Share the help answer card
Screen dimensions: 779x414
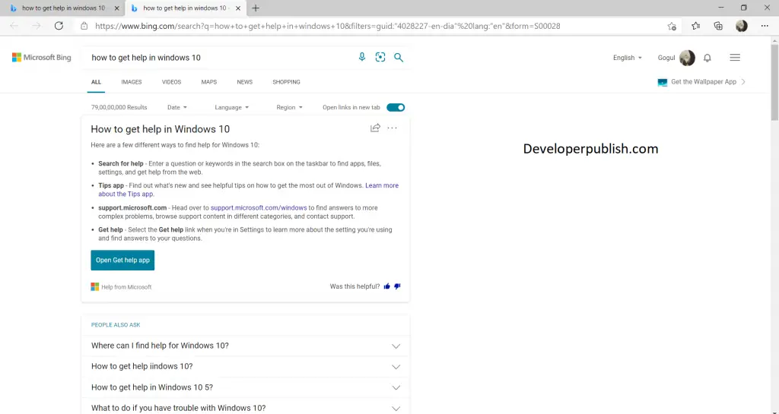(x=375, y=128)
